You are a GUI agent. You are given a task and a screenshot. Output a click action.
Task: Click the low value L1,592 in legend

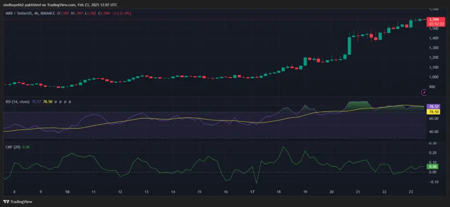(x=90, y=13)
